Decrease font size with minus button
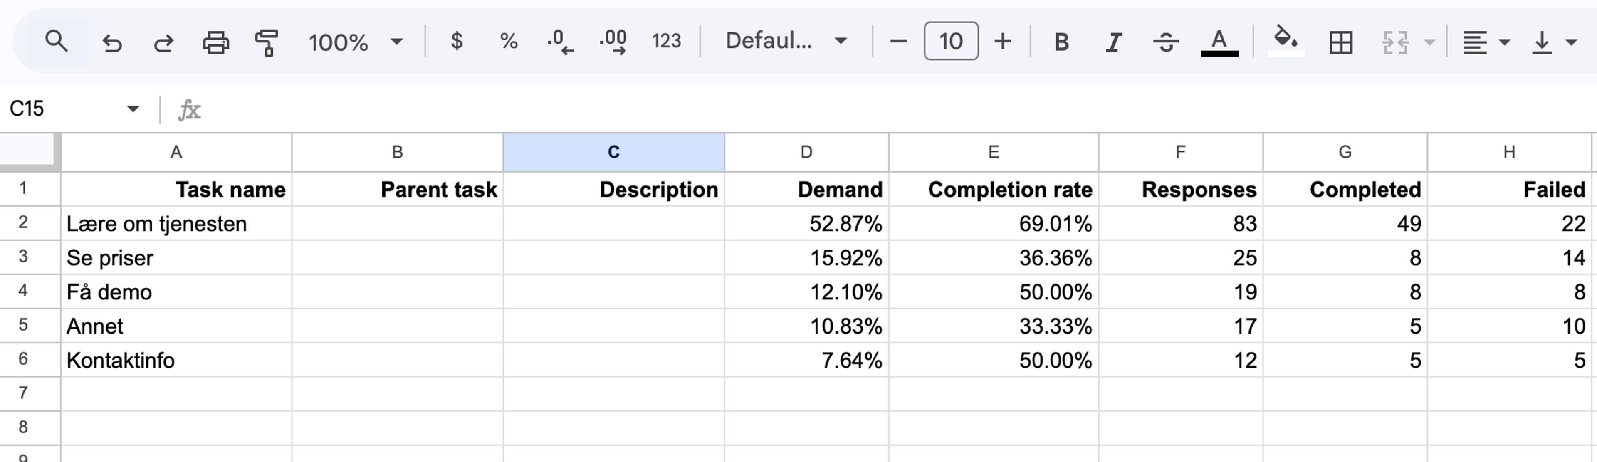 [x=898, y=42]
